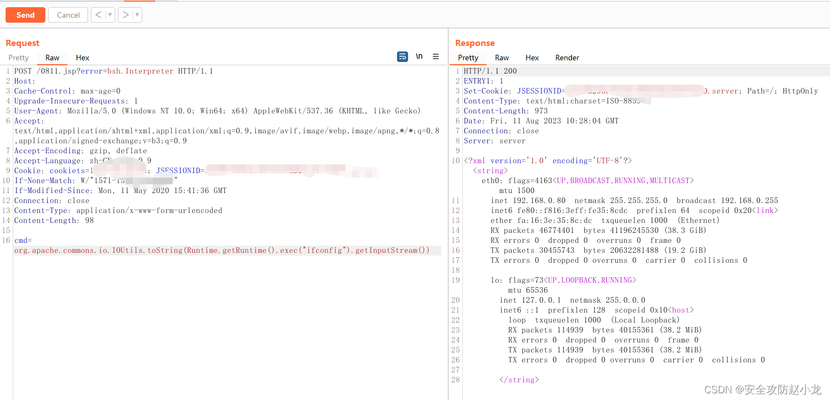
Task: Click the TX packets 30455743 line
Action: 599,250
